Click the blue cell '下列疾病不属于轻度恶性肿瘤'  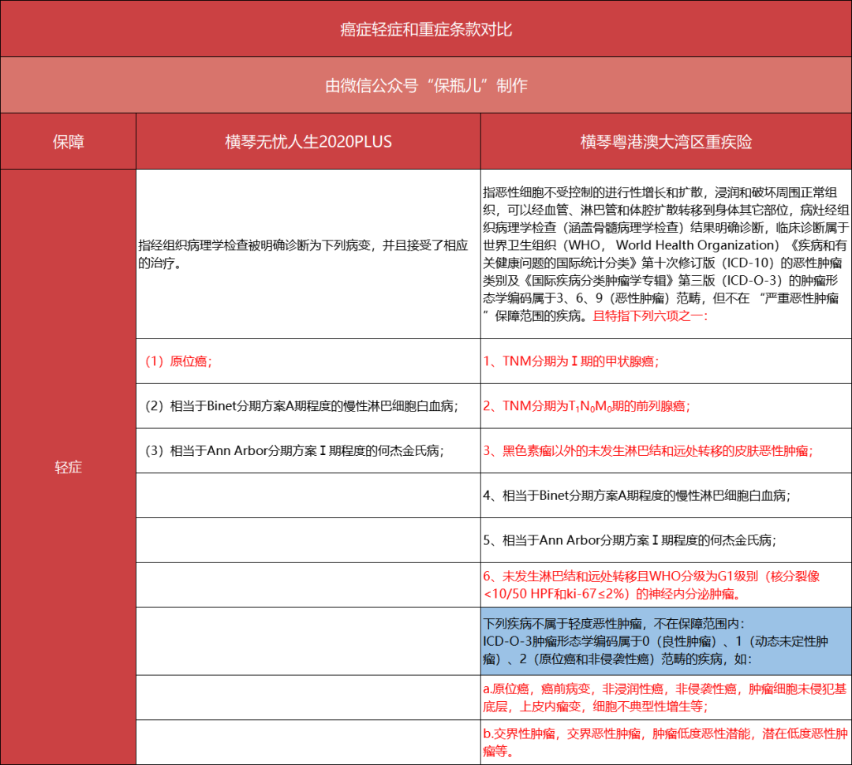pyautogui.click(x=666, y=641)
